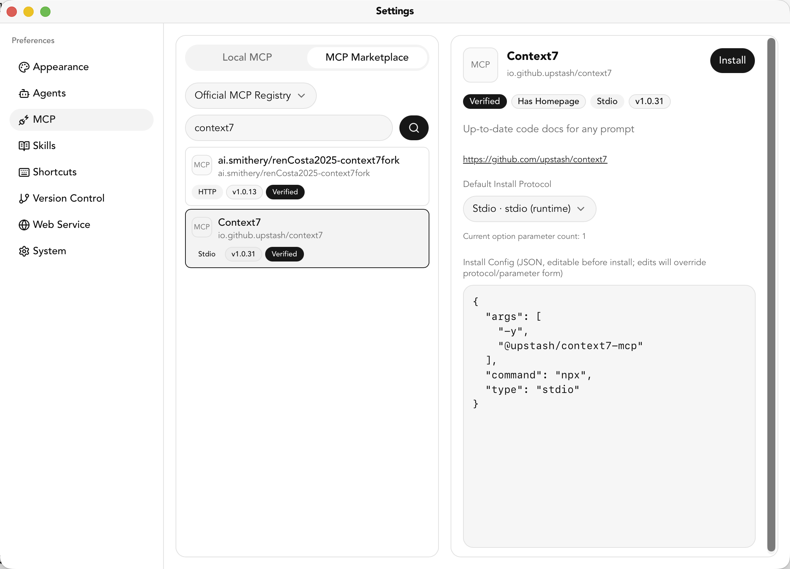Open Web Service settings
Screen dimensions: 790x569
pyautogui.click(x=81, y=225)
